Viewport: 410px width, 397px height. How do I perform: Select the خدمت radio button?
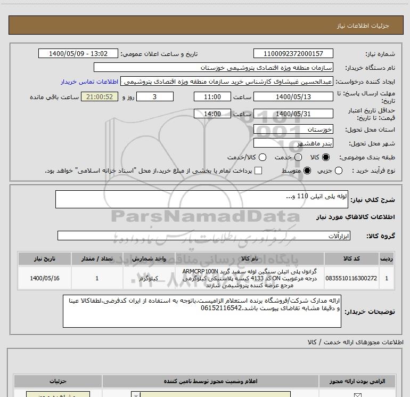click(298, 157)
